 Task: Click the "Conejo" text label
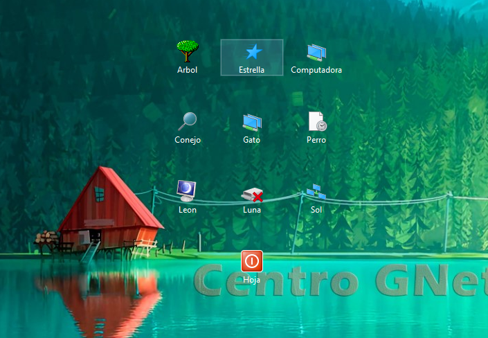[x=188, y=140]
